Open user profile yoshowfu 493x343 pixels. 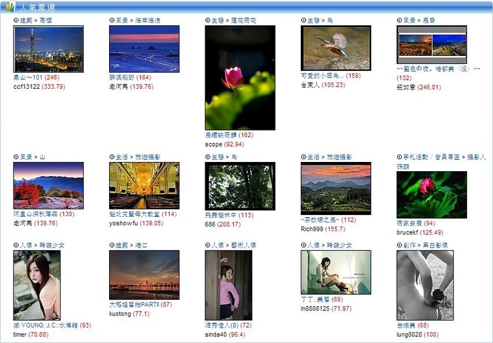point(124,224)
